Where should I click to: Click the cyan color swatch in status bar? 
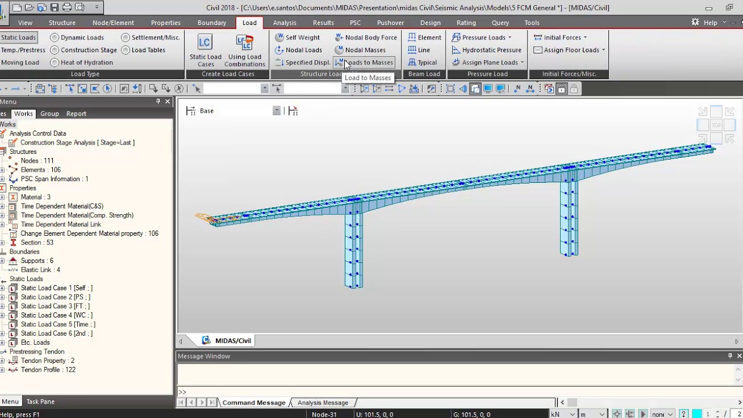(697, 414)
